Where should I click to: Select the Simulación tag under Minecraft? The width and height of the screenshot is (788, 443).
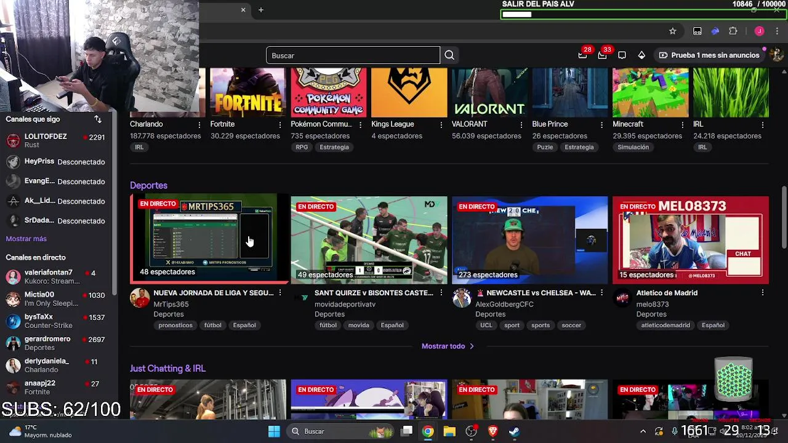click(x=633, y=147)
